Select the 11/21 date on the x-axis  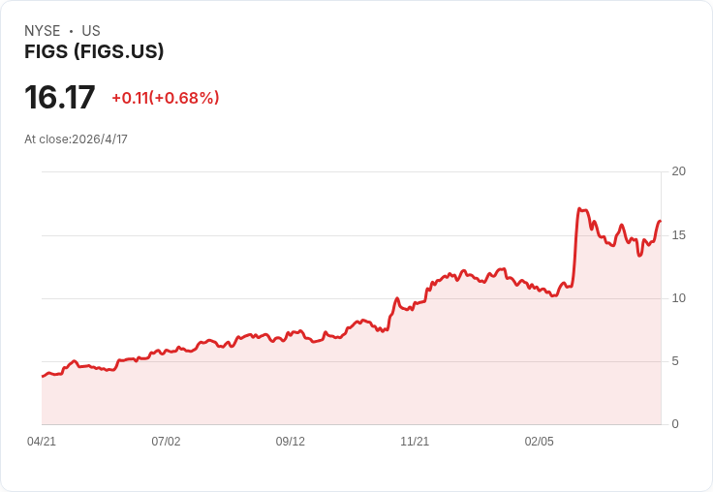point(415,442)
